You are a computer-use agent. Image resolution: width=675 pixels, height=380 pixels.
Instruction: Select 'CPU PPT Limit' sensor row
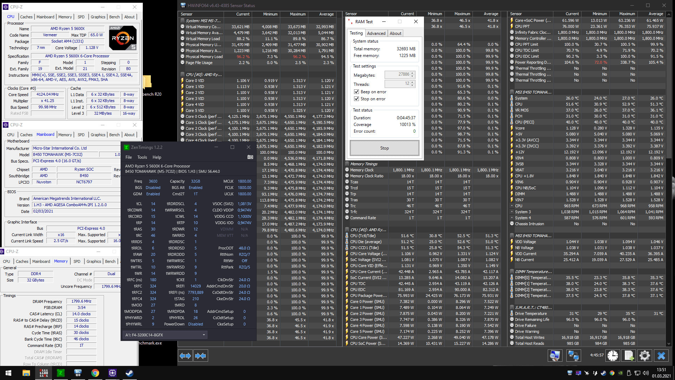(587, 44)
